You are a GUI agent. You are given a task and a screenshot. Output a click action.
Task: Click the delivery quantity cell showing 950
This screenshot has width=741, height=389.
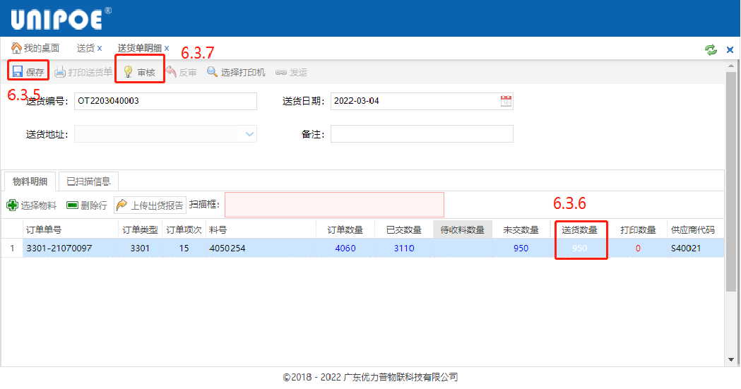coord(581,249)
